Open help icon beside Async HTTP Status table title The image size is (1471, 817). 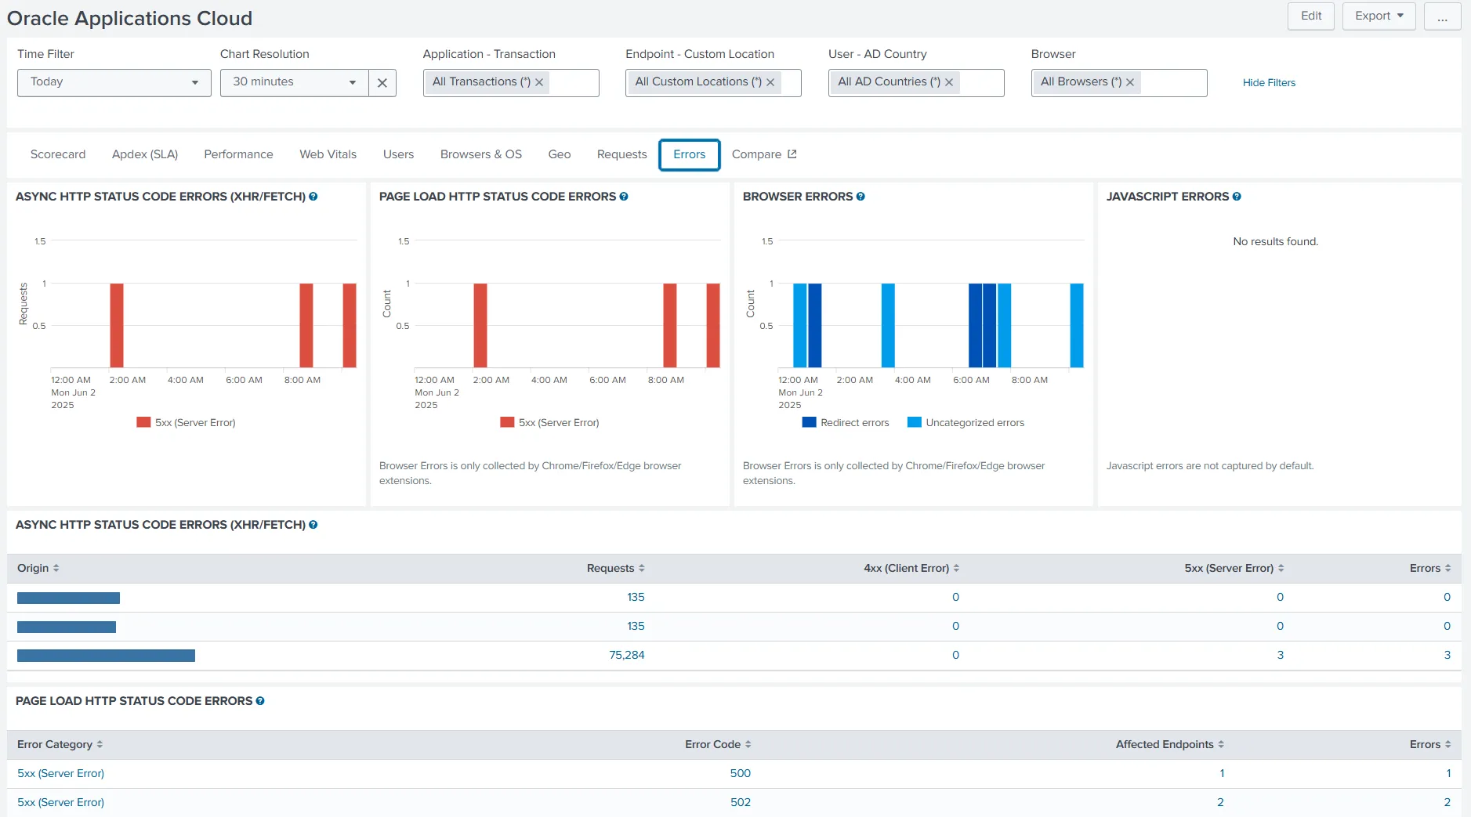click(x=313, y=525)
